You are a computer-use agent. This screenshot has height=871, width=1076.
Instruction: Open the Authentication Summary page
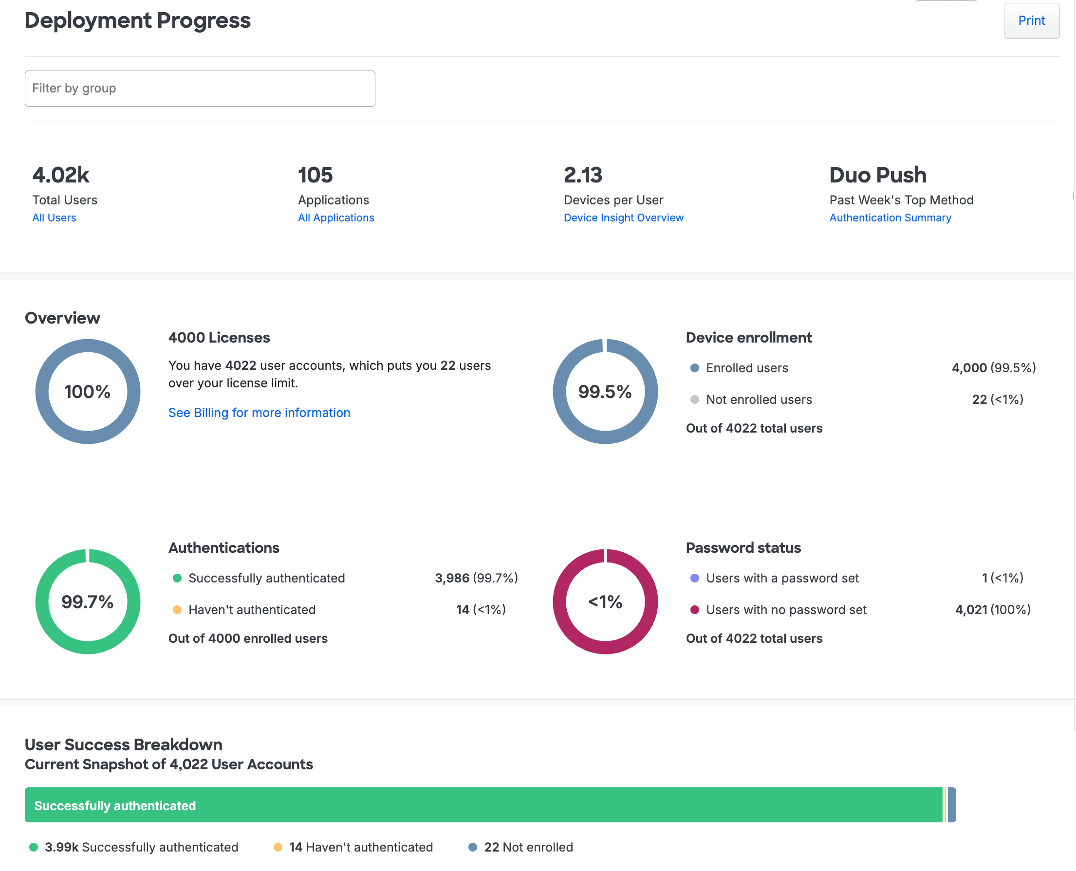(890, 218)
